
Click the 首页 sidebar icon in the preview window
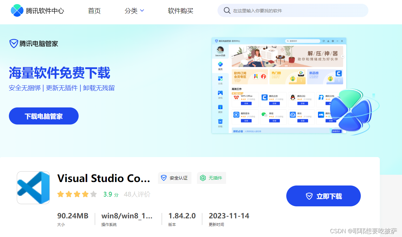[220, 64]
